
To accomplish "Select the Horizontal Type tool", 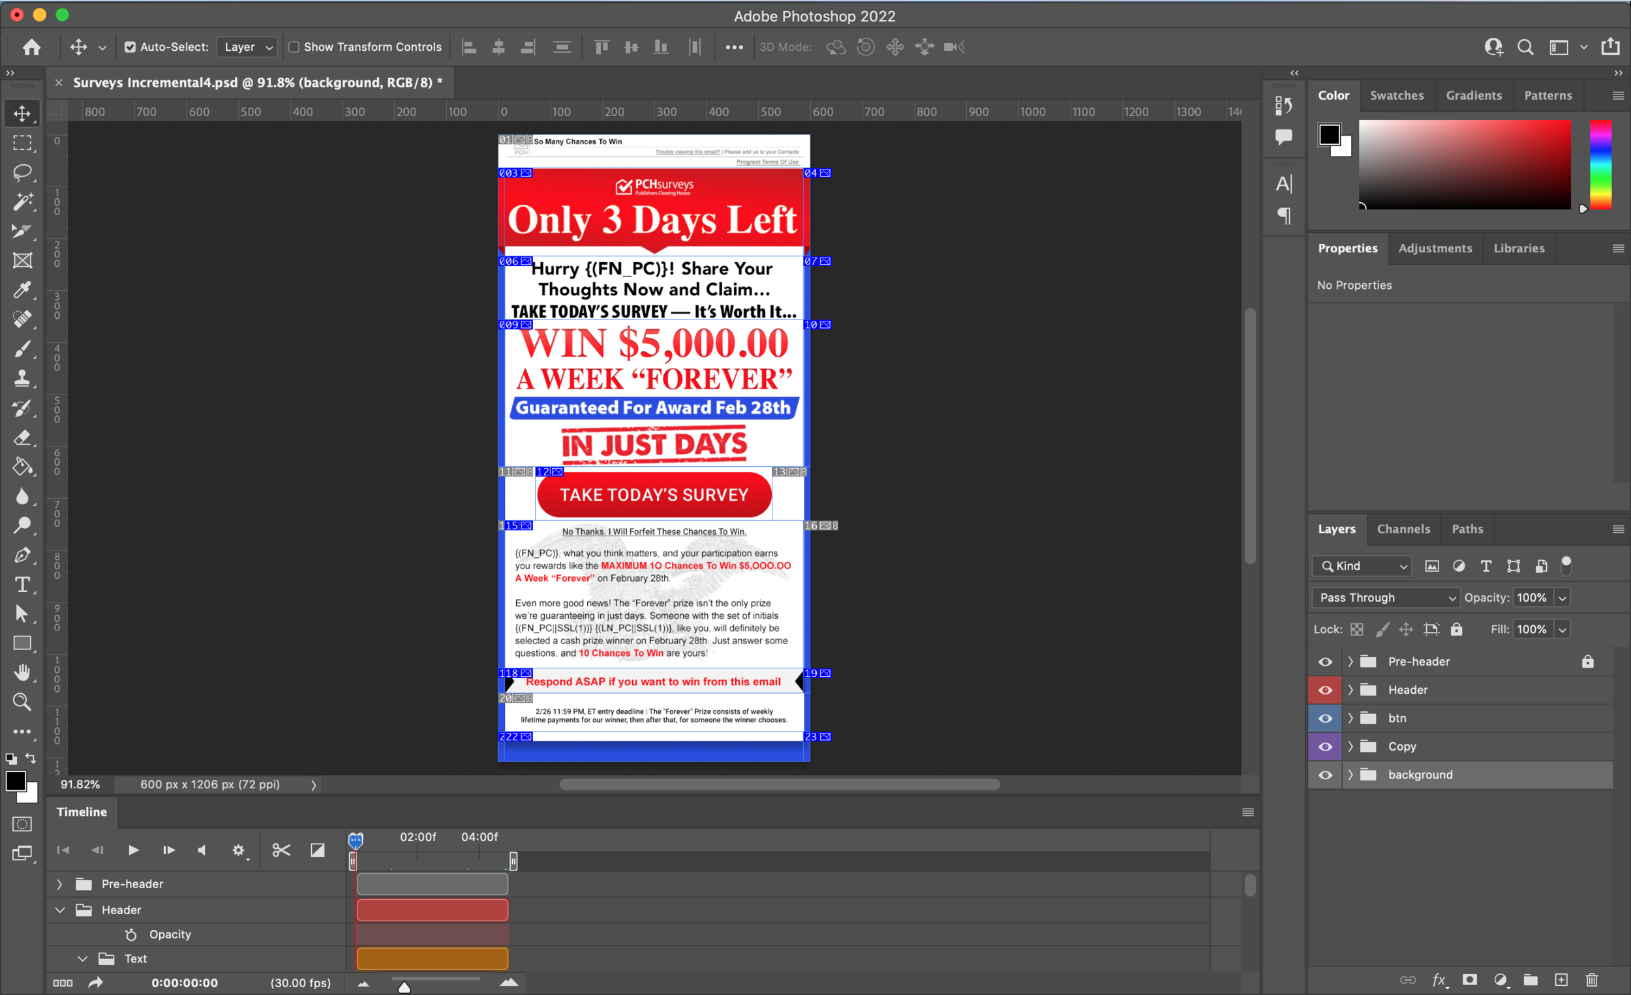I will coord(22,585).
